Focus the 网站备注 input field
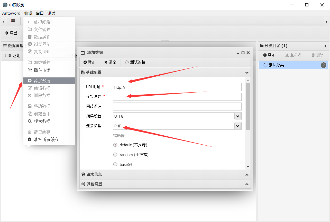330x222 pixels. click(177, 106)
